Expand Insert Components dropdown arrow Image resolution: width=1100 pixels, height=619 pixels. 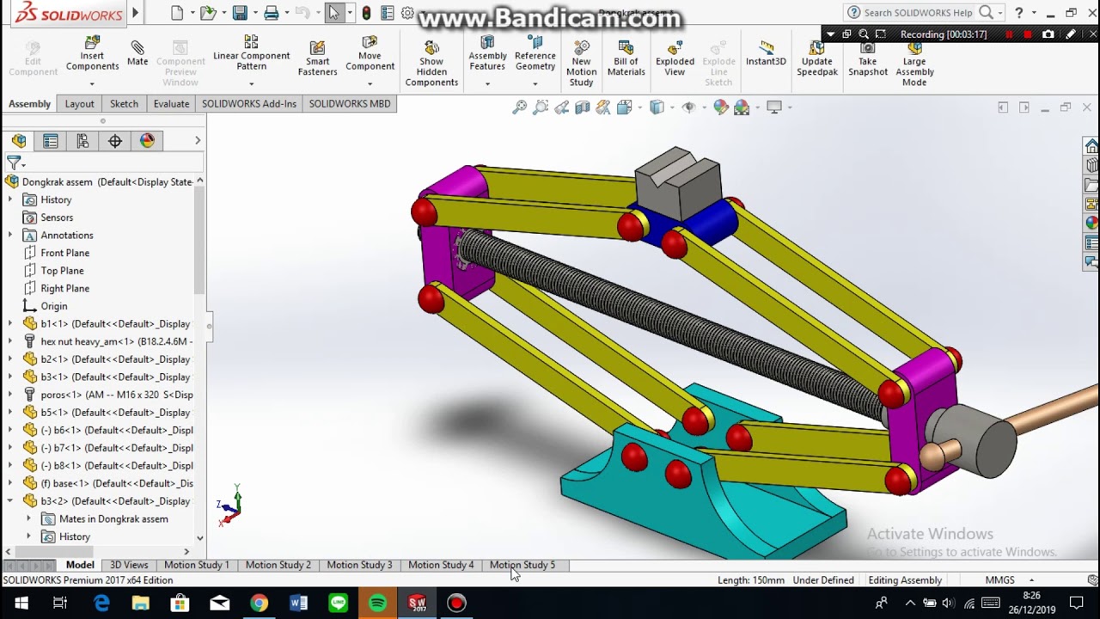coord(92,84)
